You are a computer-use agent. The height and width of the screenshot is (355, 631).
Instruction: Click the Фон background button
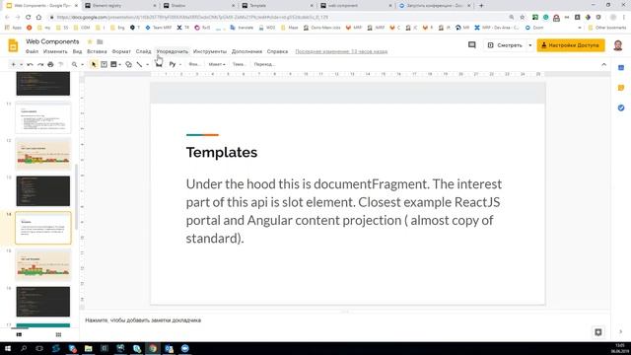193,64
